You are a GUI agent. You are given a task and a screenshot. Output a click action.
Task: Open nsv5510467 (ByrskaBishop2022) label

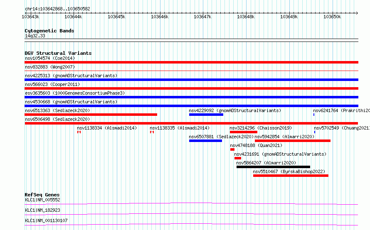tap(289, 171)
